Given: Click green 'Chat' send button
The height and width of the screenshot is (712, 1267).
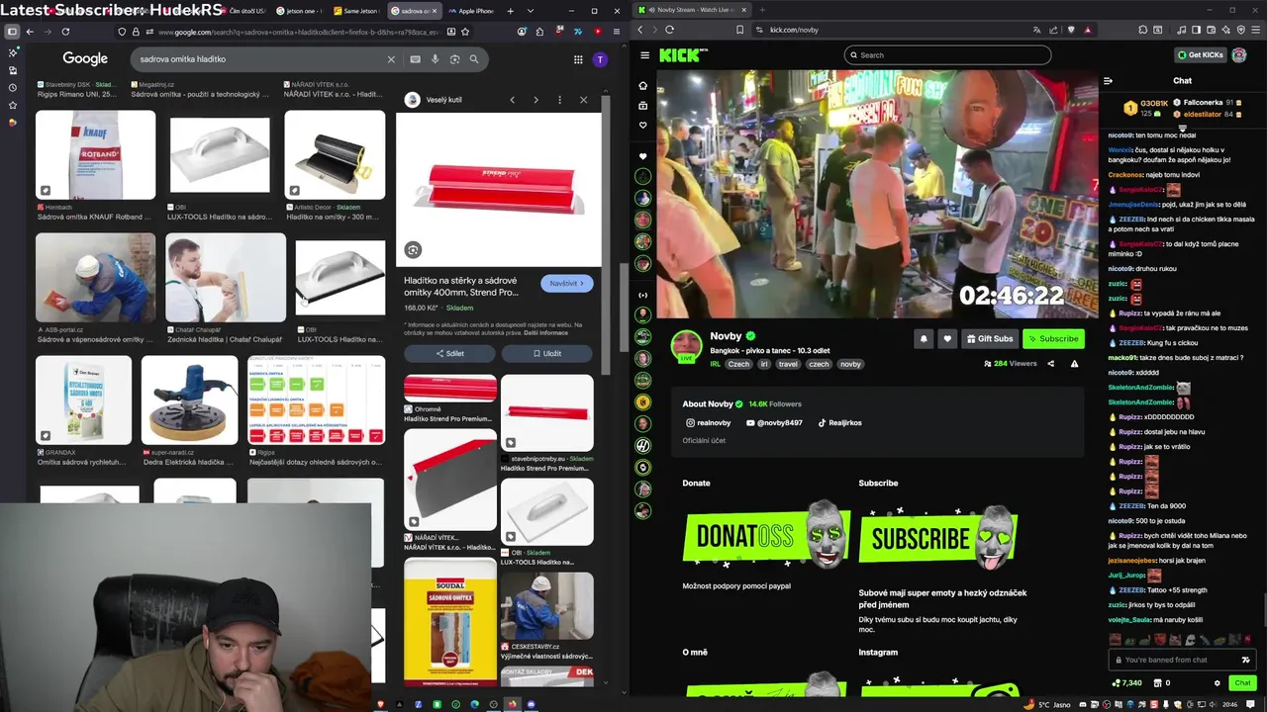Looking at the screenshot, I should click(x=1242, y=683).
